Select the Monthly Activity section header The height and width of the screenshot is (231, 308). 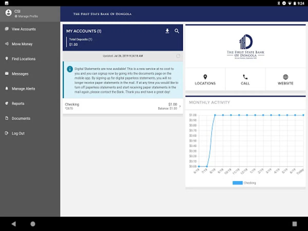(209, 102)
